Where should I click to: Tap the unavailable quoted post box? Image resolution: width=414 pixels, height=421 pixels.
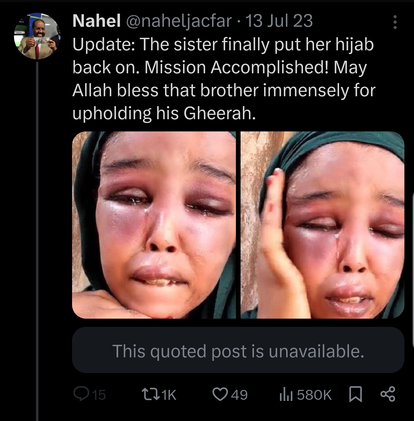[238, 350]
